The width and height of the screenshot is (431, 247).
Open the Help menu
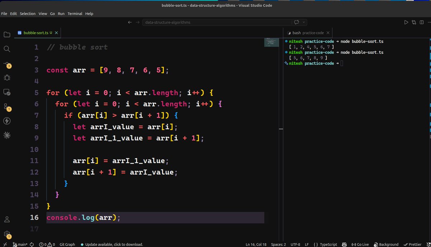[x=89, y=14]
